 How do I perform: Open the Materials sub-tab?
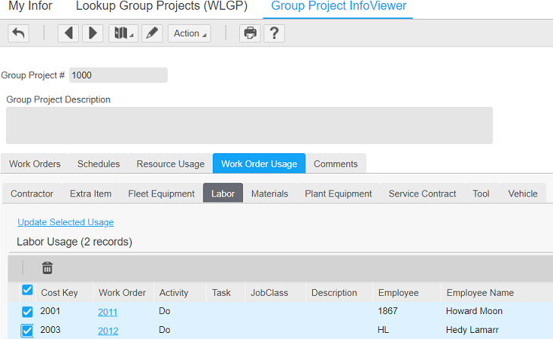coord(270,194)
